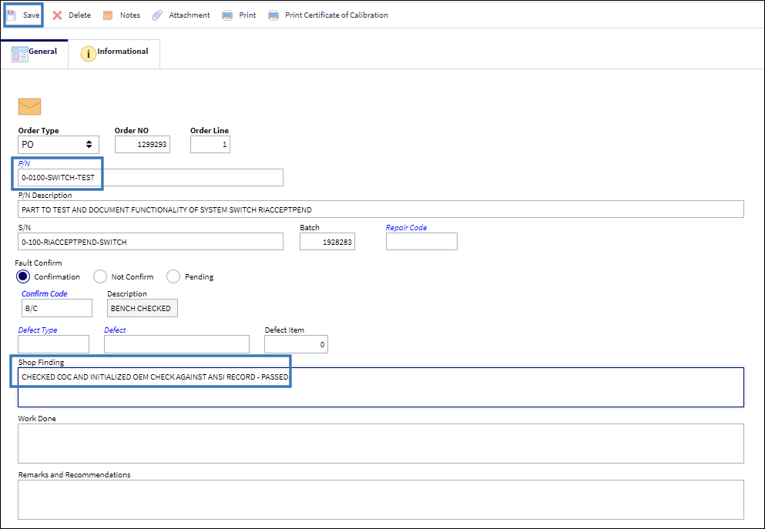Click the P/N input field
This screenshot has height=529, width=765.
pos(150,177)
